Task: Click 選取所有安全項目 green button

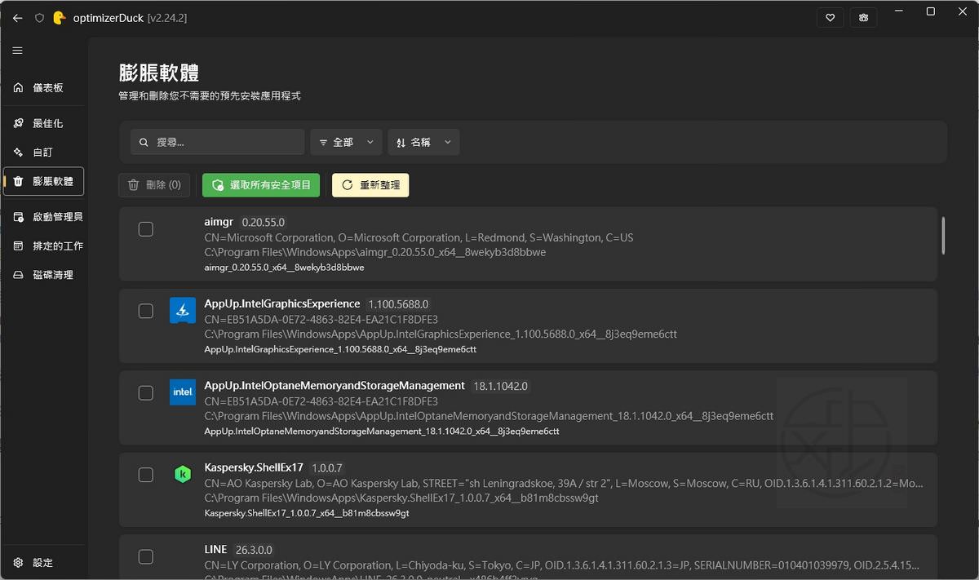Action: tap(261, 185)
